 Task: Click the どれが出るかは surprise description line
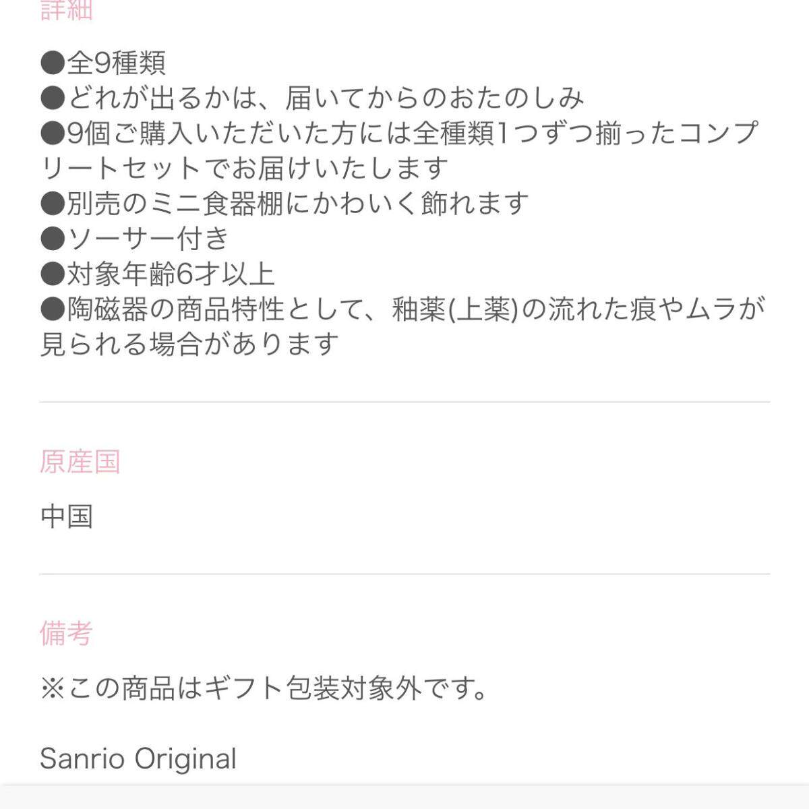pyautogui.click(x=312, y=98)
